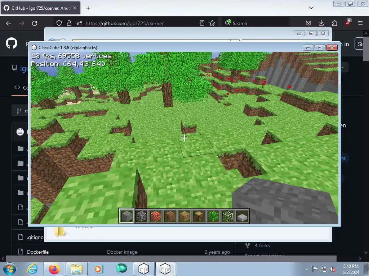Screen dimensions: 369x276
Task: Select the glass block in hotbar
Action: [x=228, y=216]
